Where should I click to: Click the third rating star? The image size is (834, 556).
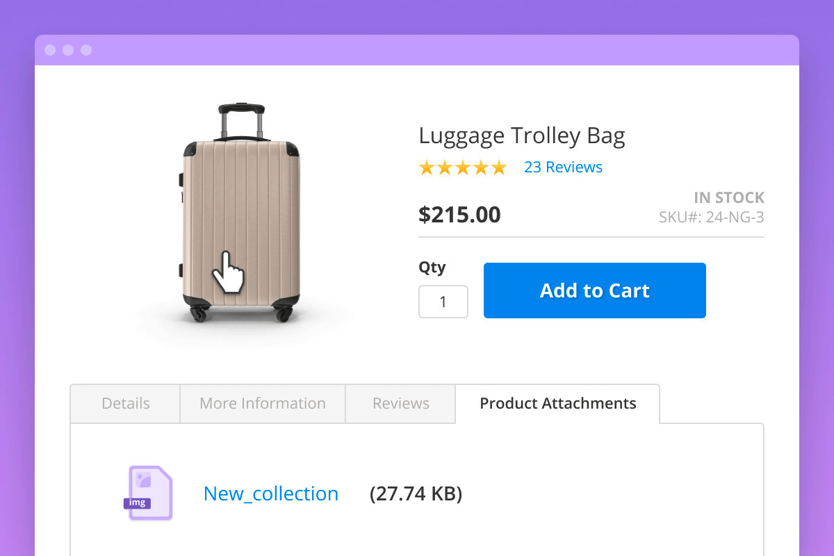coord(463,167)
